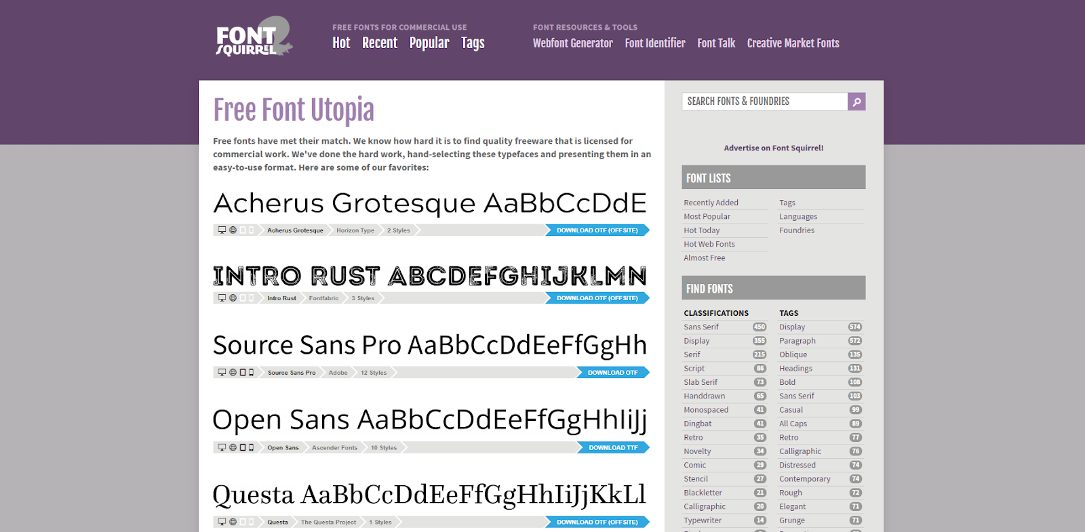
Task: Open the Tags menu in header
Action: [473, 43]
